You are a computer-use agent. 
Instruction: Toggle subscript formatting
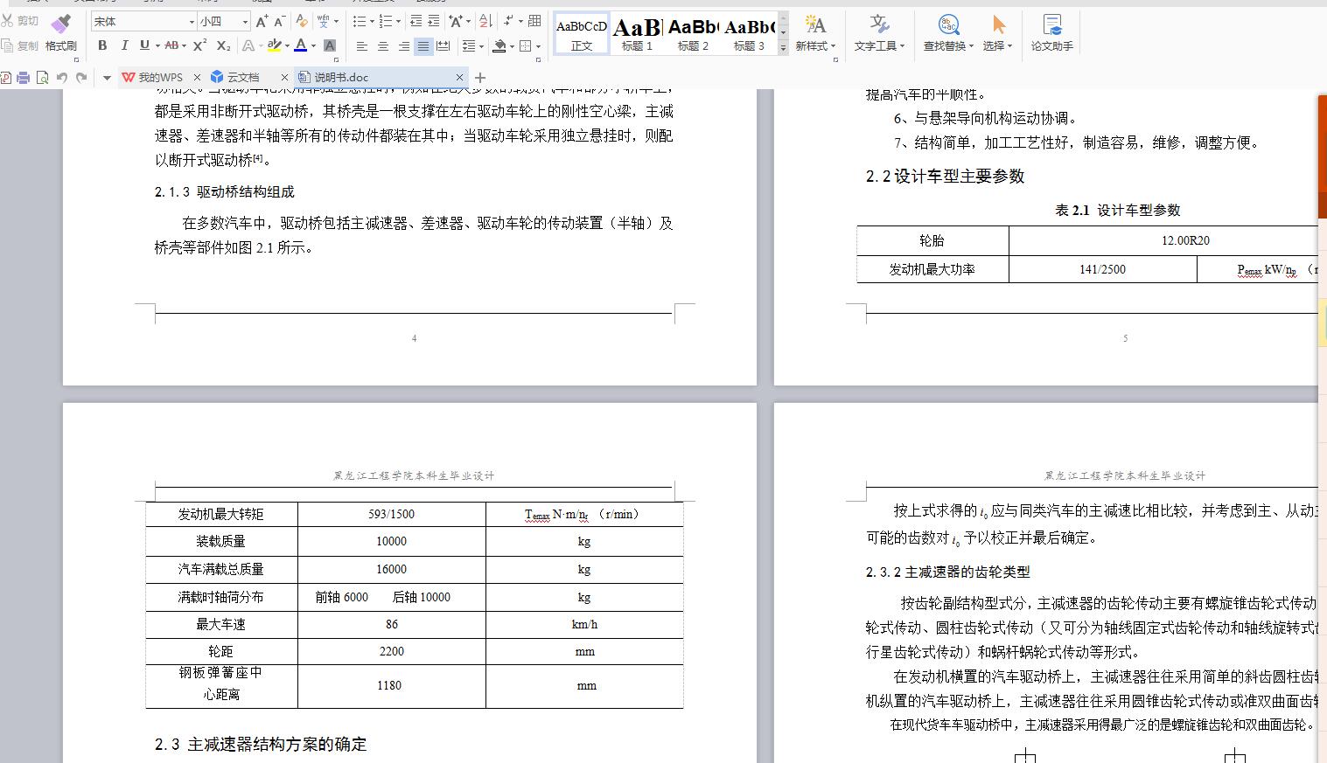point(224,45)
